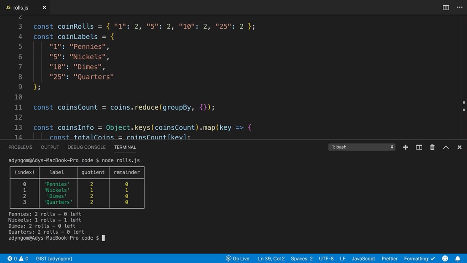
Task: Maximize the panel with up chevron
Action: [446, 147]
